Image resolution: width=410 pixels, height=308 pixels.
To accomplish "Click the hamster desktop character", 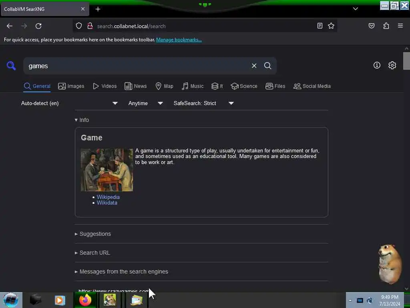I will tap(390, 264).
